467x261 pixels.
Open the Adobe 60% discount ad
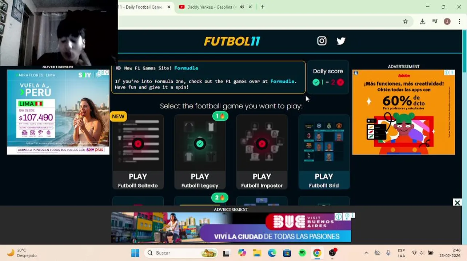tap(403, 112)
